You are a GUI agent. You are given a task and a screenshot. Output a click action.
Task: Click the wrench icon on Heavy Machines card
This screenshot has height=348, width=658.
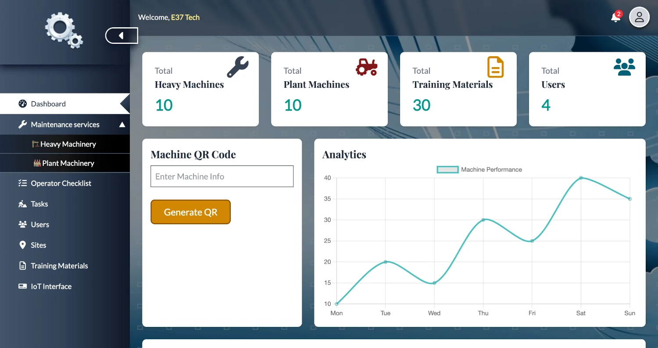(x=238, y=67)
